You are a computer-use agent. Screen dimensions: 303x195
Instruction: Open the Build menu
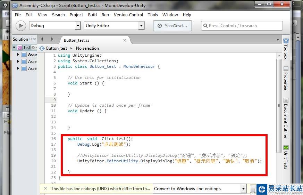tap(92, 15)
